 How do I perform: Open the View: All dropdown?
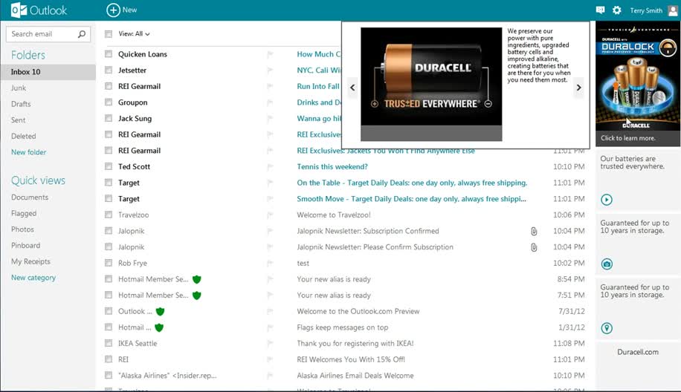tap(135, 34)
